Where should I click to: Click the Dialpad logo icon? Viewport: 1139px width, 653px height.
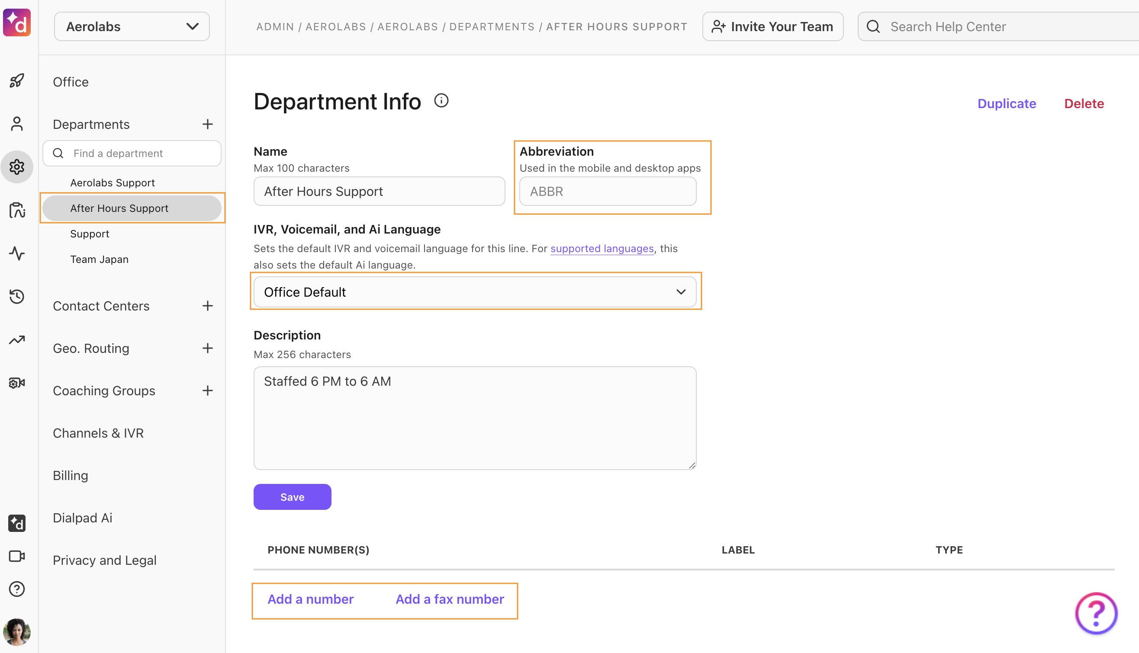coord(17,22)
